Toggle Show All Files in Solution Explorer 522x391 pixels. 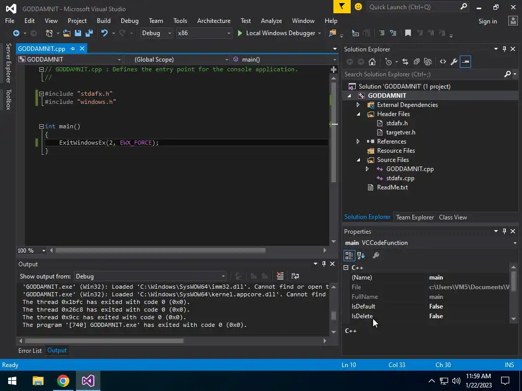click(x=428, y=62)
